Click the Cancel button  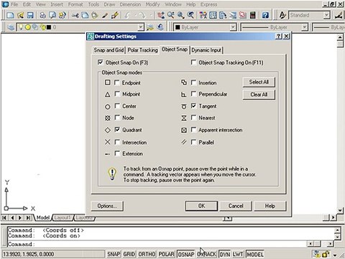click(236, 206)
